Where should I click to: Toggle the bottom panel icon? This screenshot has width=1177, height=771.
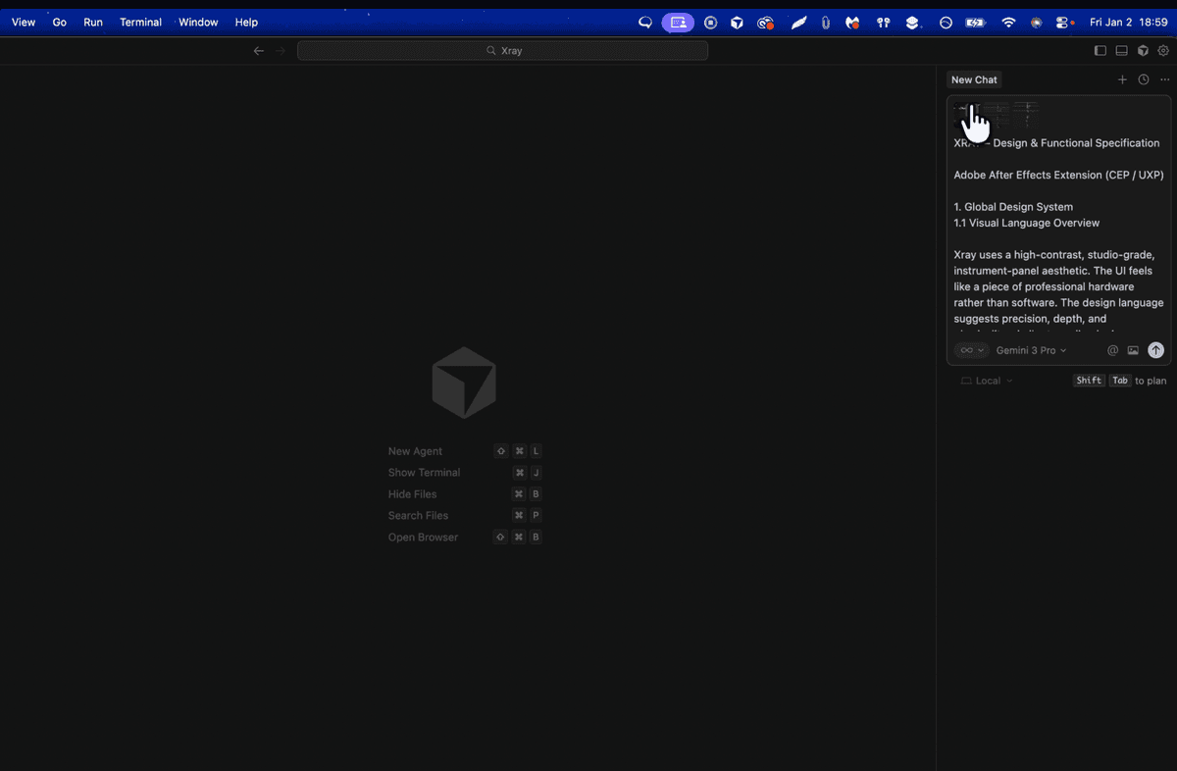point(1121,50)
